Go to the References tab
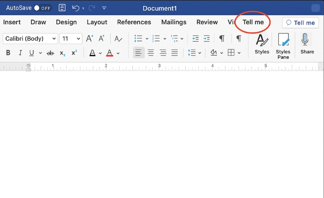 [x=134, y=22]
